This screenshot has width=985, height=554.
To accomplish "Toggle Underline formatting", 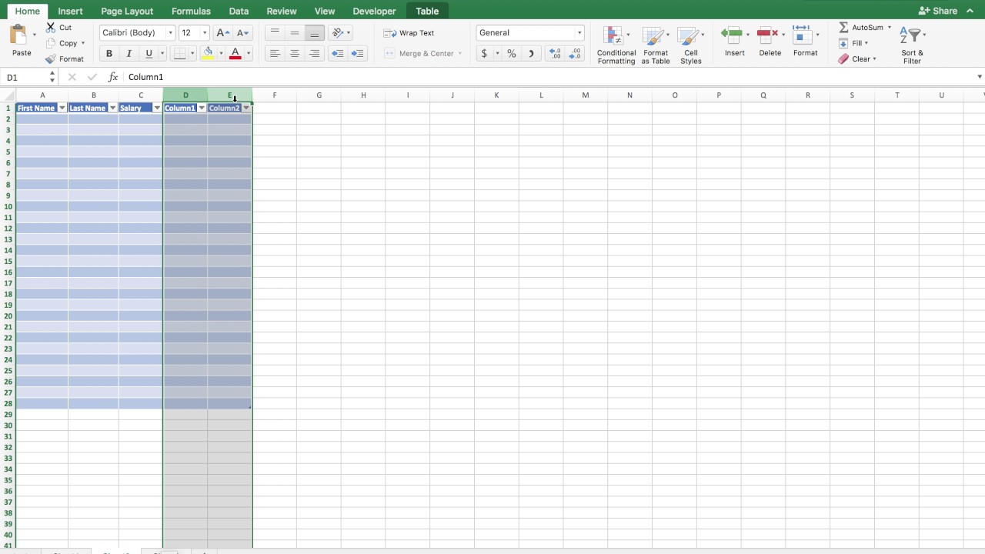I will 149,54.
